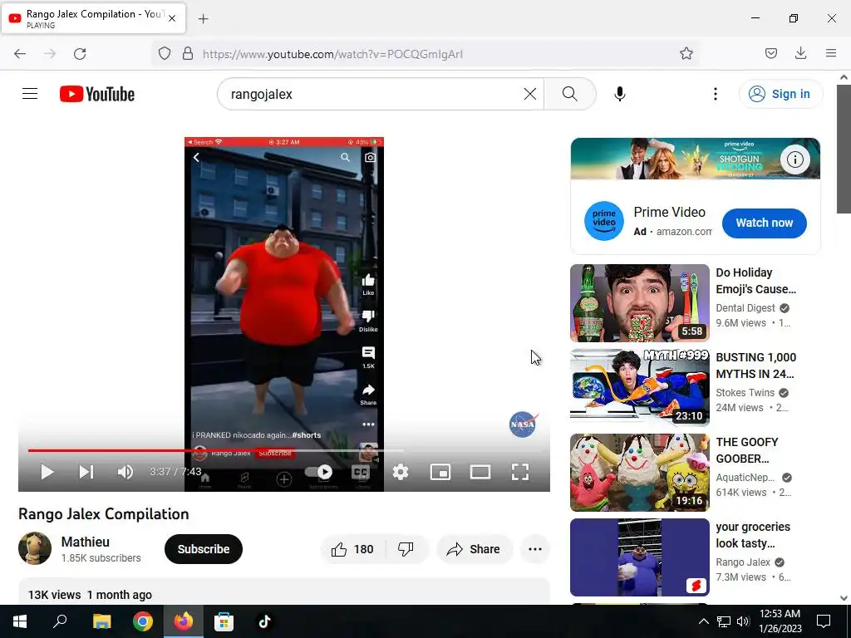Screen dimensions: 851x638
Task: Toggle the autoplay switch in the player
Action: point(319,472)
